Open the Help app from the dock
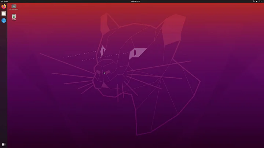This screenshot has width=264, height=148. click(x=4, y=21)
